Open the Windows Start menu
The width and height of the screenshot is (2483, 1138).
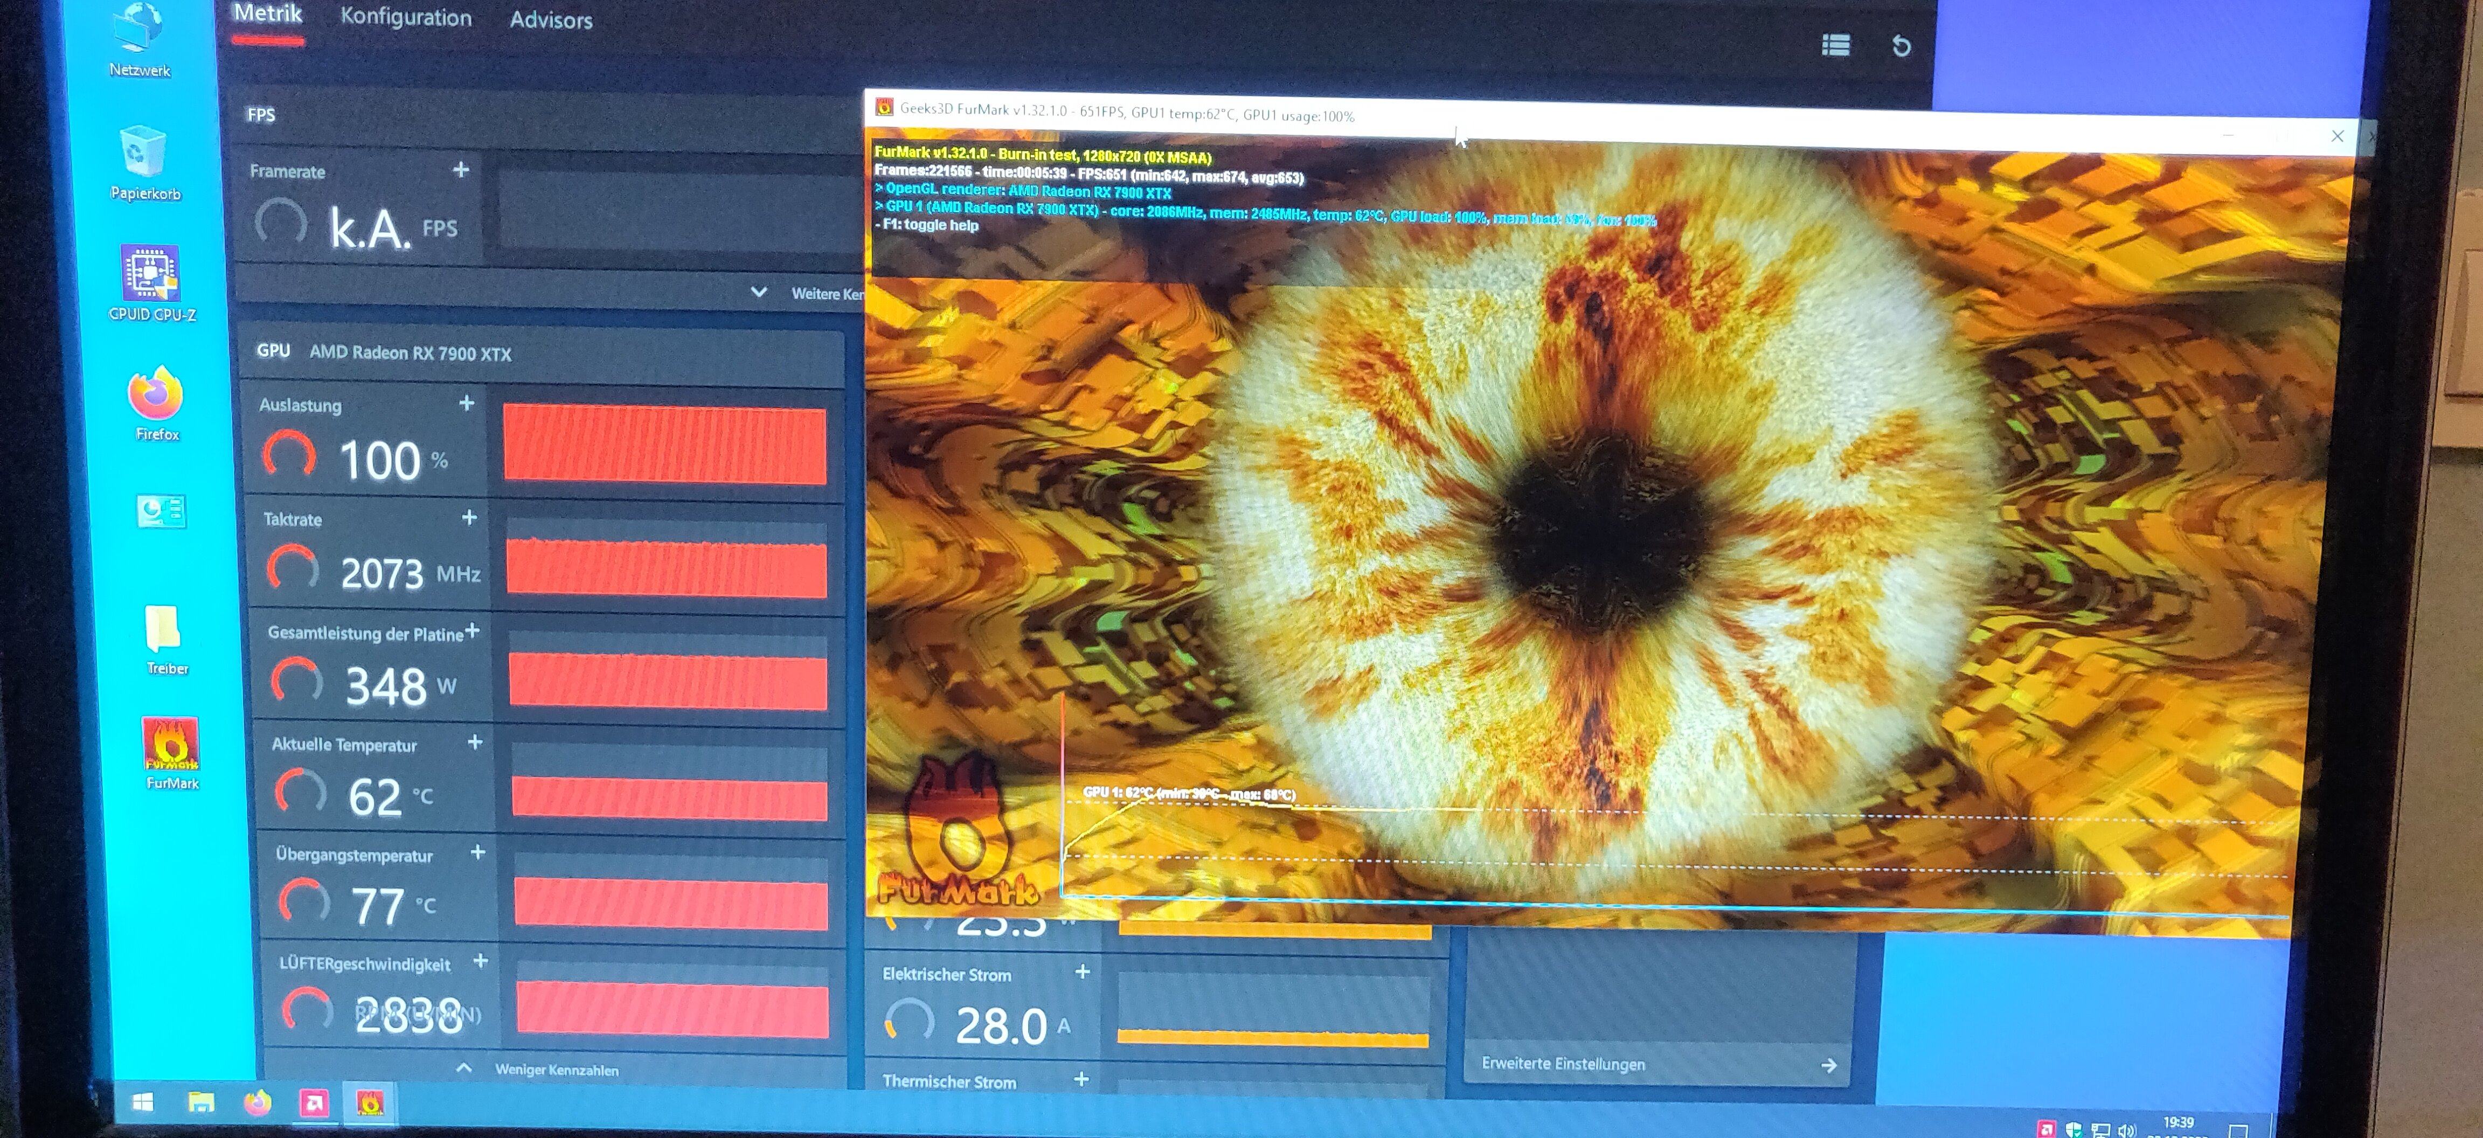pos(143,1102)
